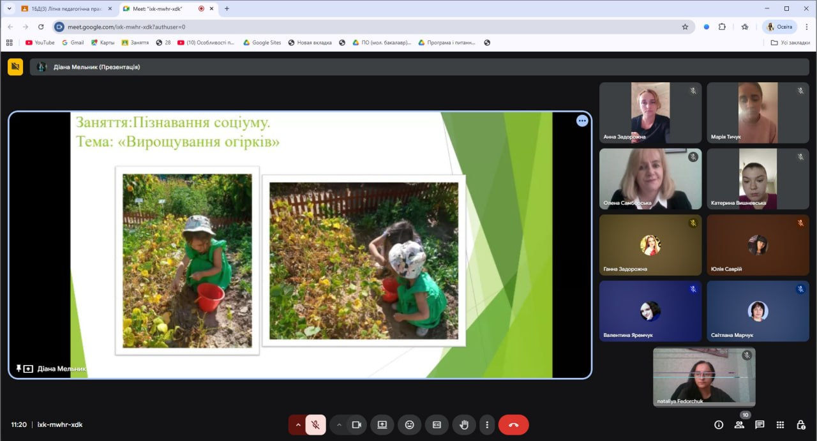Select Катерина Вишневська video tile
This screenshot has width=817, height=441.
pos(758,179)
